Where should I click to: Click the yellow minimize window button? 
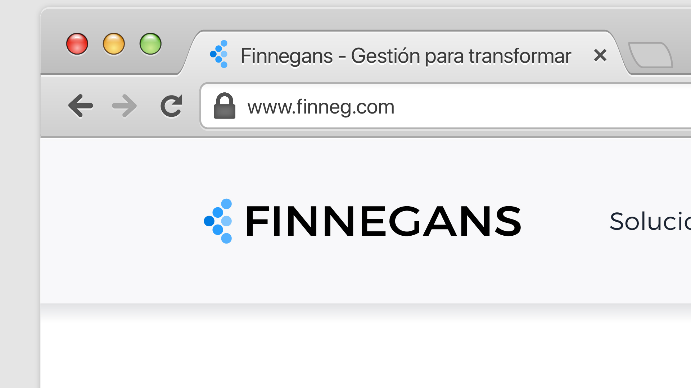click(114, 44)
